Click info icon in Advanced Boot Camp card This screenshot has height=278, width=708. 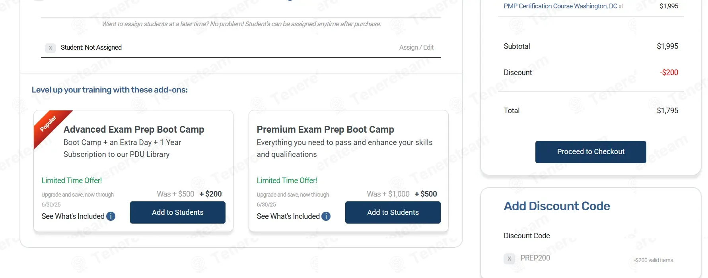[x=111, y=216]
